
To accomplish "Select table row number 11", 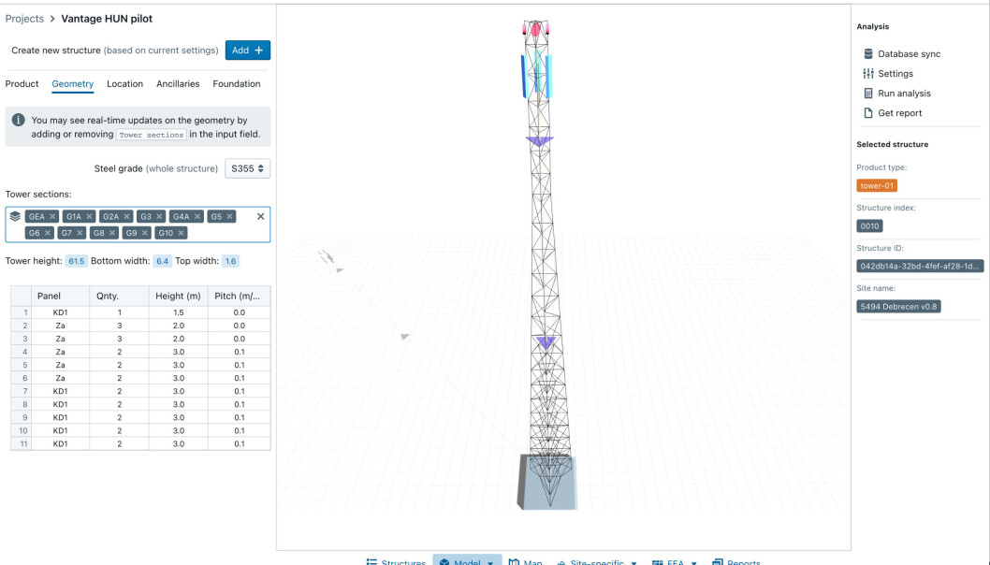I will coord(21,443).
